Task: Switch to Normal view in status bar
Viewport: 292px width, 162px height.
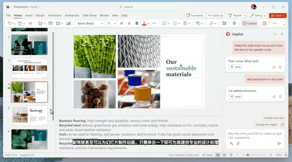Action: 218,155
